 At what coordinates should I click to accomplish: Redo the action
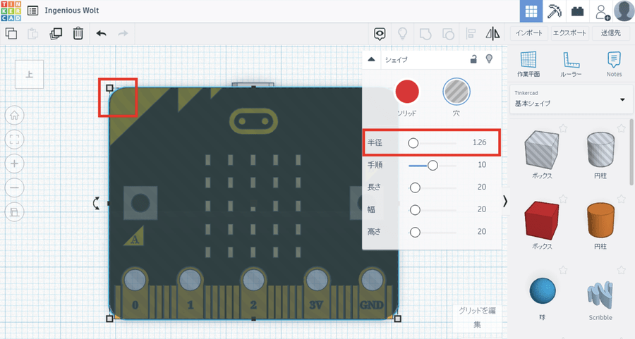[x=123, y=33]
